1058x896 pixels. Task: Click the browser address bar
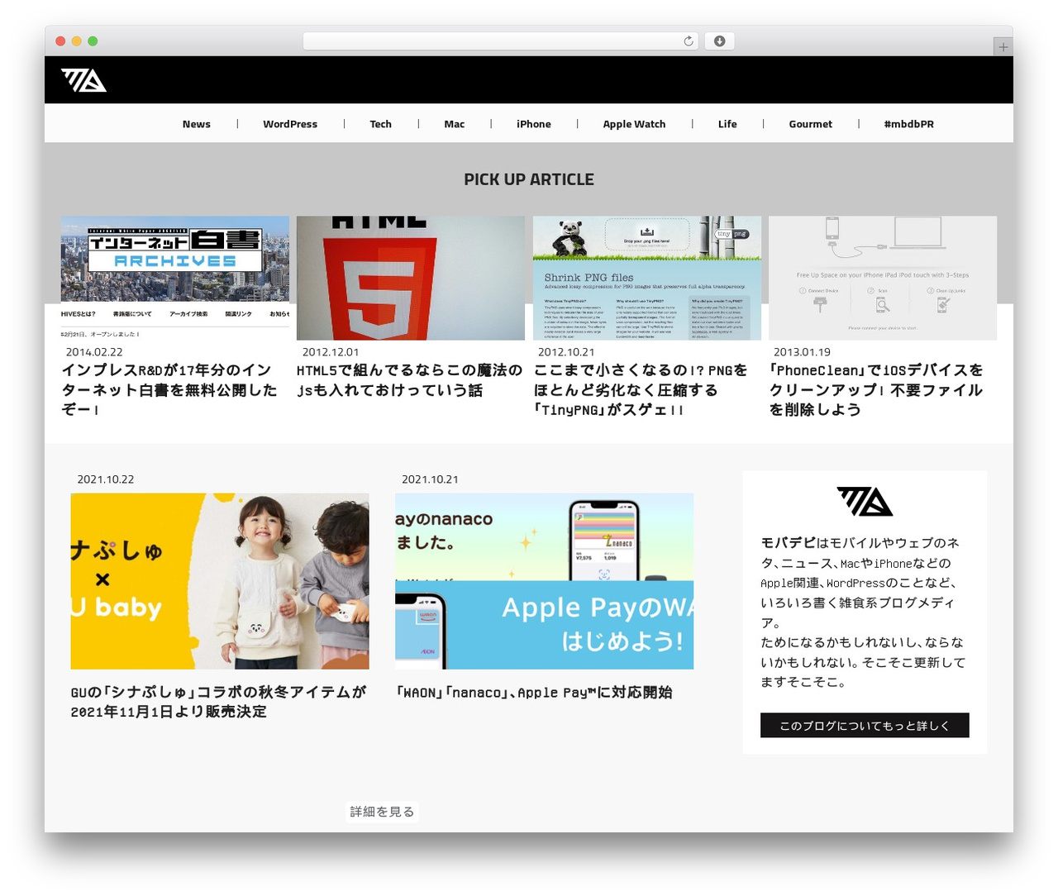point(501,41)
